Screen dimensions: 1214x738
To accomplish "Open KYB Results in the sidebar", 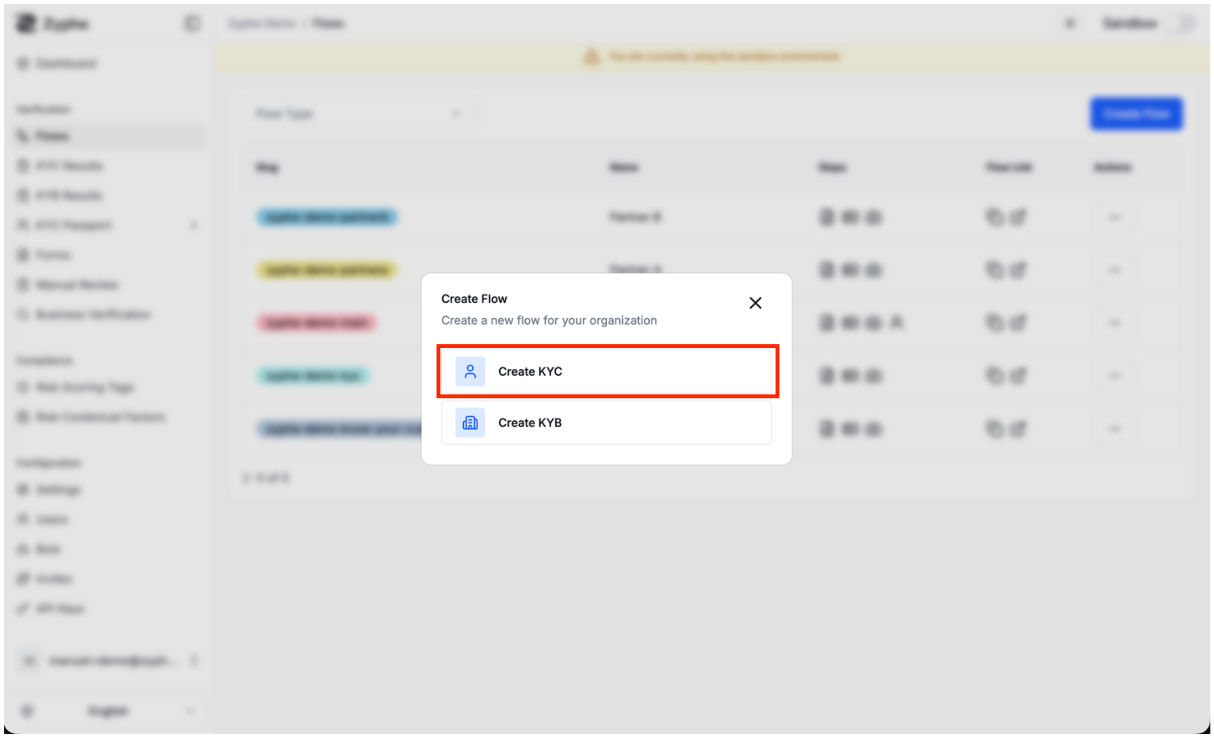I will 109,196.
